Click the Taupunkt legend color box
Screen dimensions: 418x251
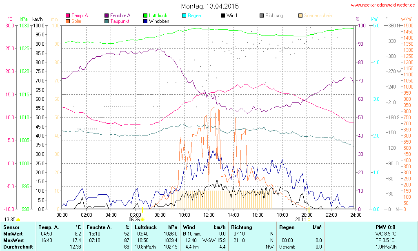[107, 21]
